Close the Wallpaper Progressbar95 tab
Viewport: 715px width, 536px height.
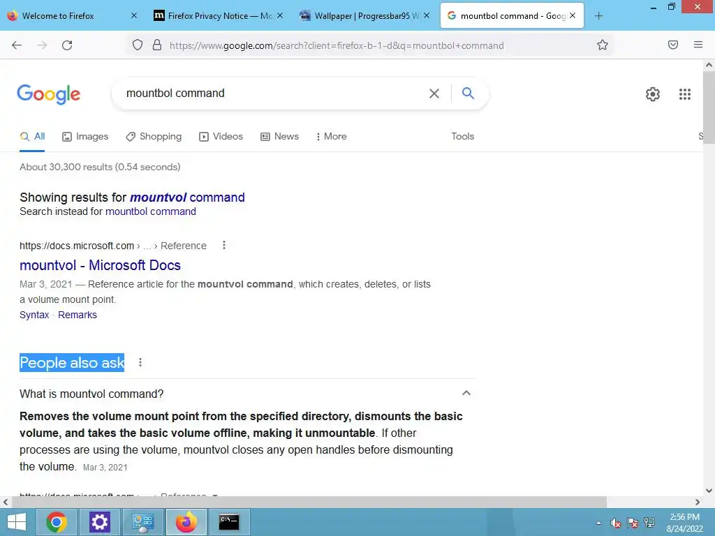[427, 15]
